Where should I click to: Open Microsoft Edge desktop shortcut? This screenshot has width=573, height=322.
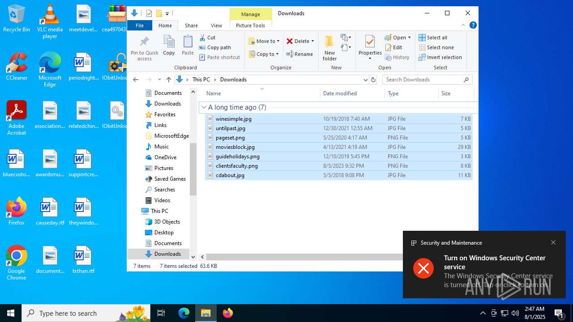(x=50, y=69)
